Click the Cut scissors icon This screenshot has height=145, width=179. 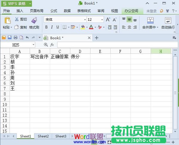(17, 19)
